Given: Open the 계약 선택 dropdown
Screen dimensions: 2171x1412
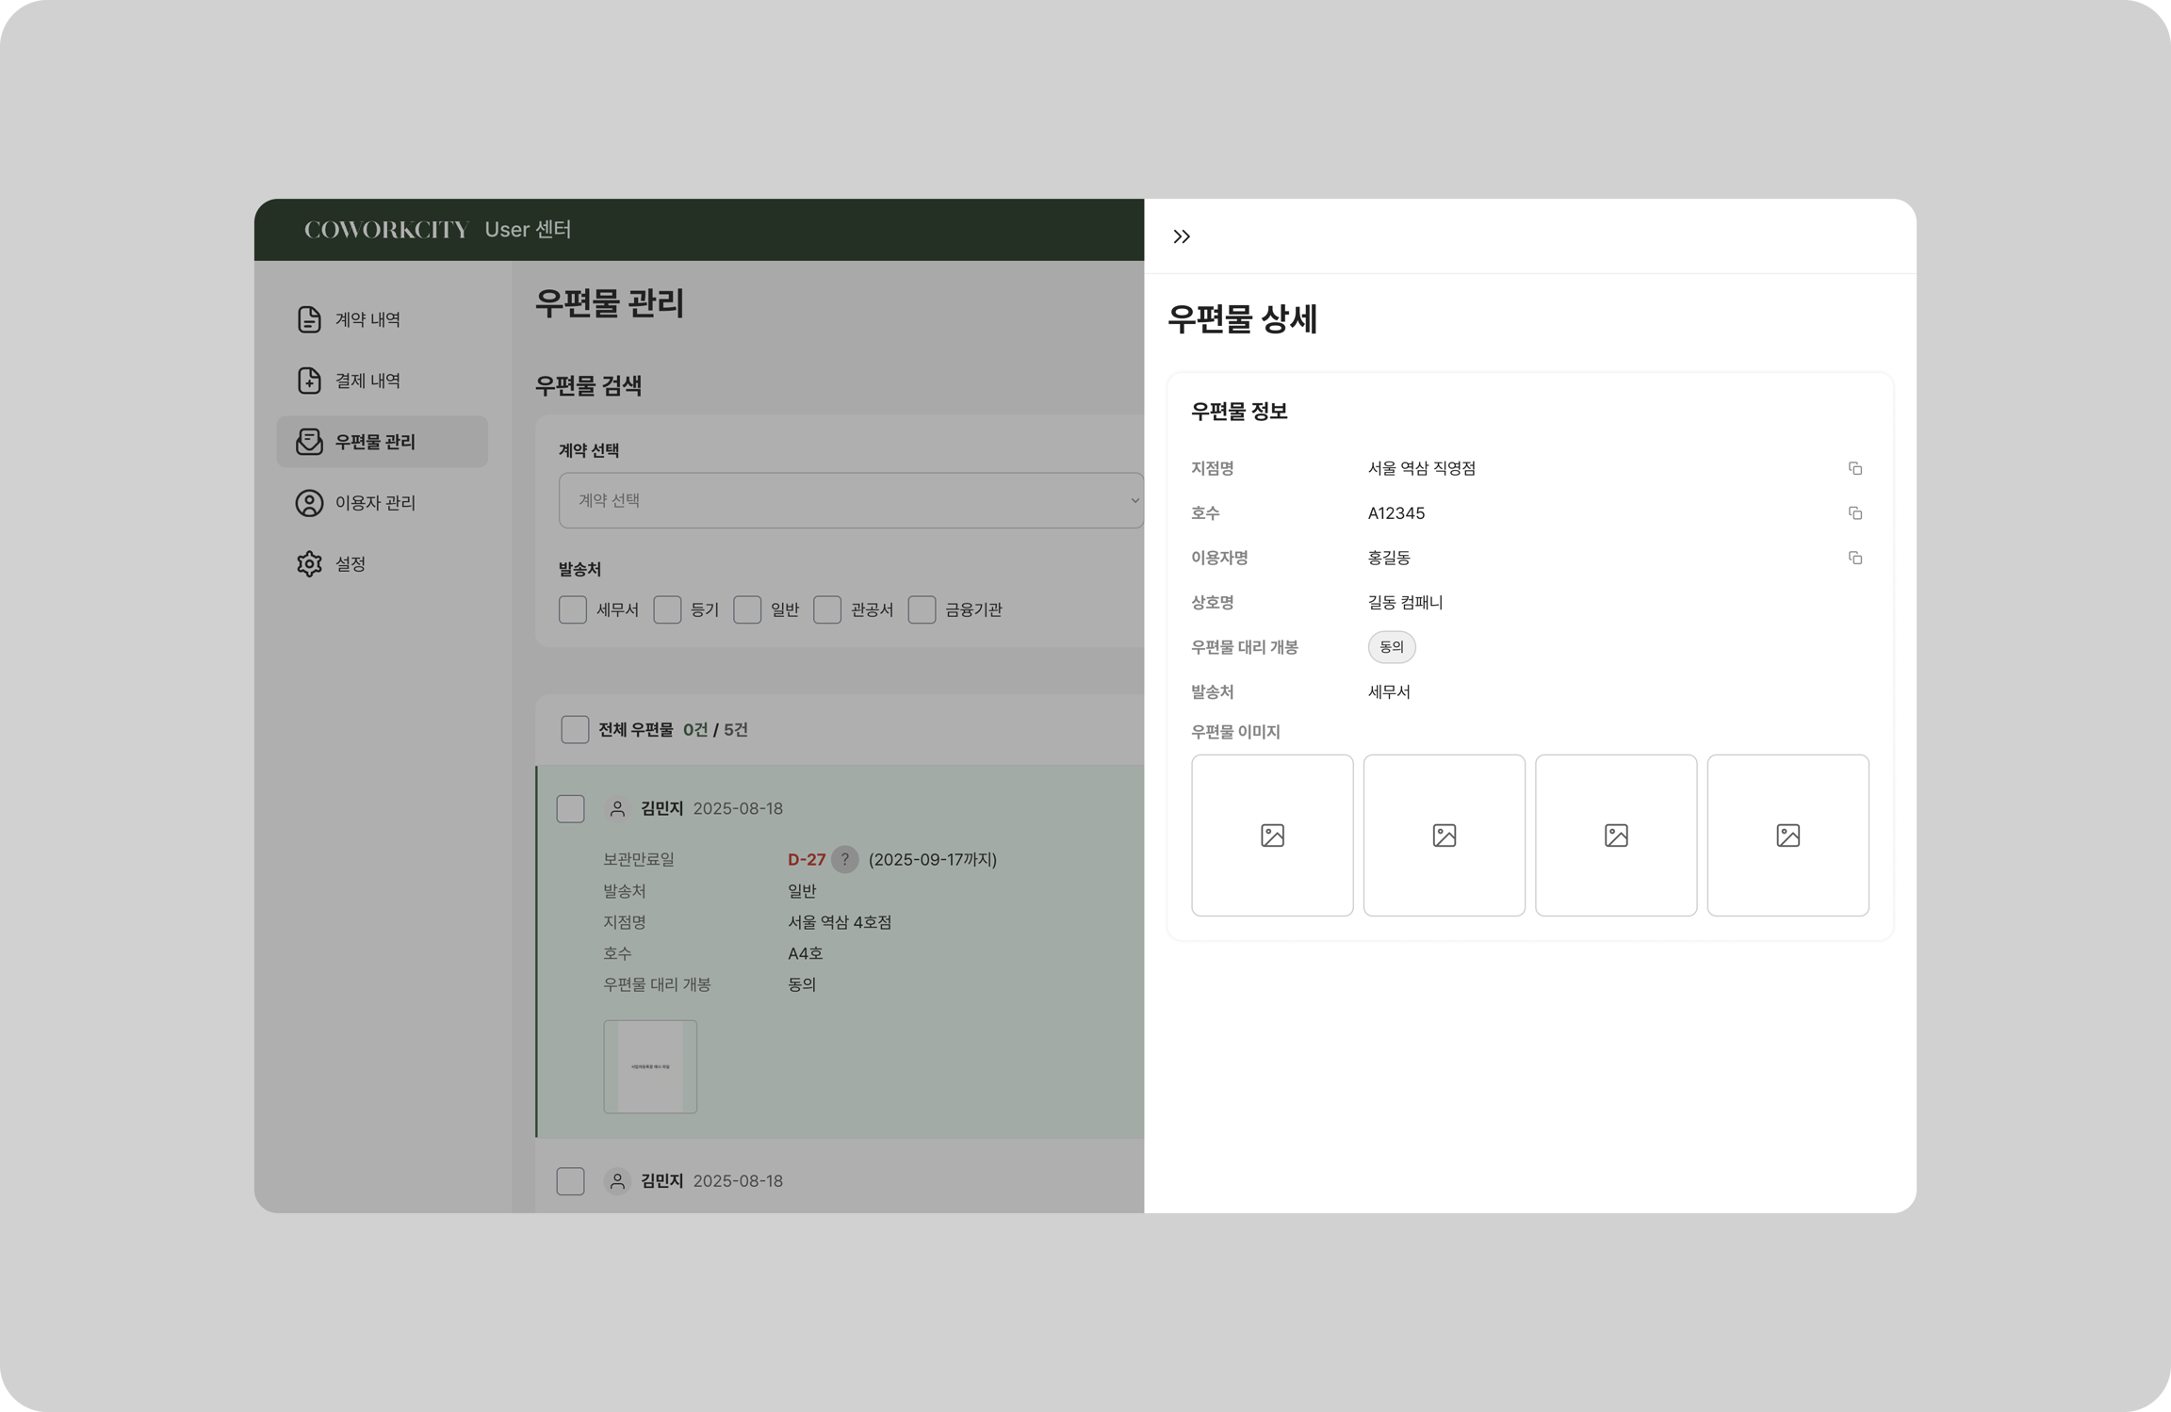Looking at the screenshot, I should [x=850, y=500].
